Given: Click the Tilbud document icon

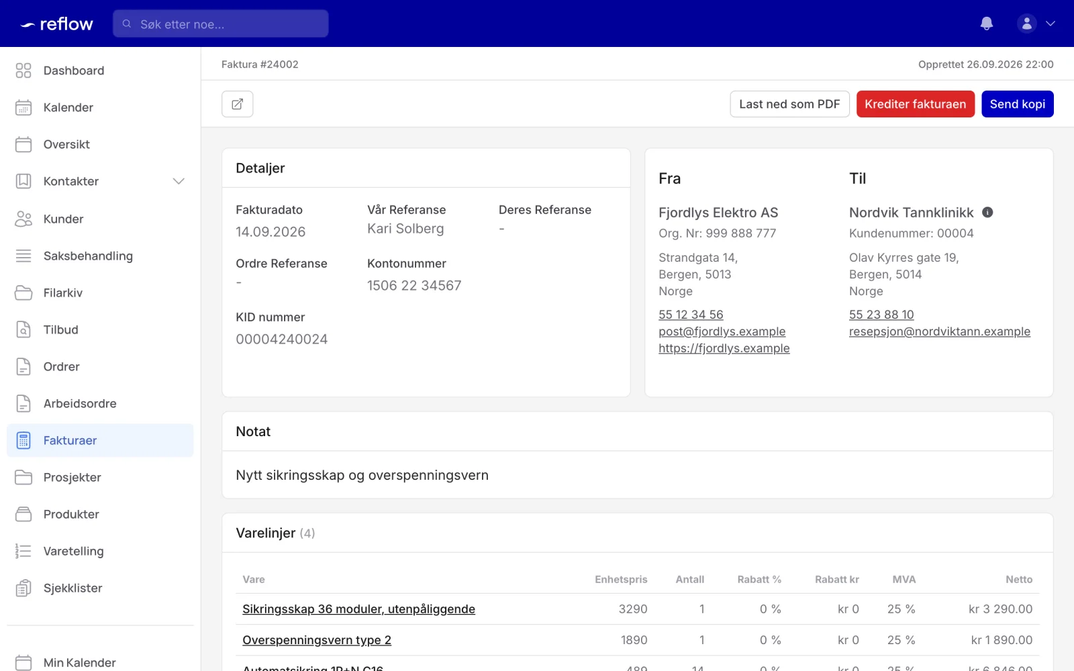Looking at the screenshot, I should coord(23,329).
